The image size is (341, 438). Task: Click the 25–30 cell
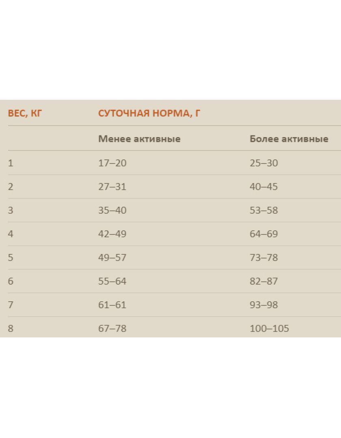(263, 163)
